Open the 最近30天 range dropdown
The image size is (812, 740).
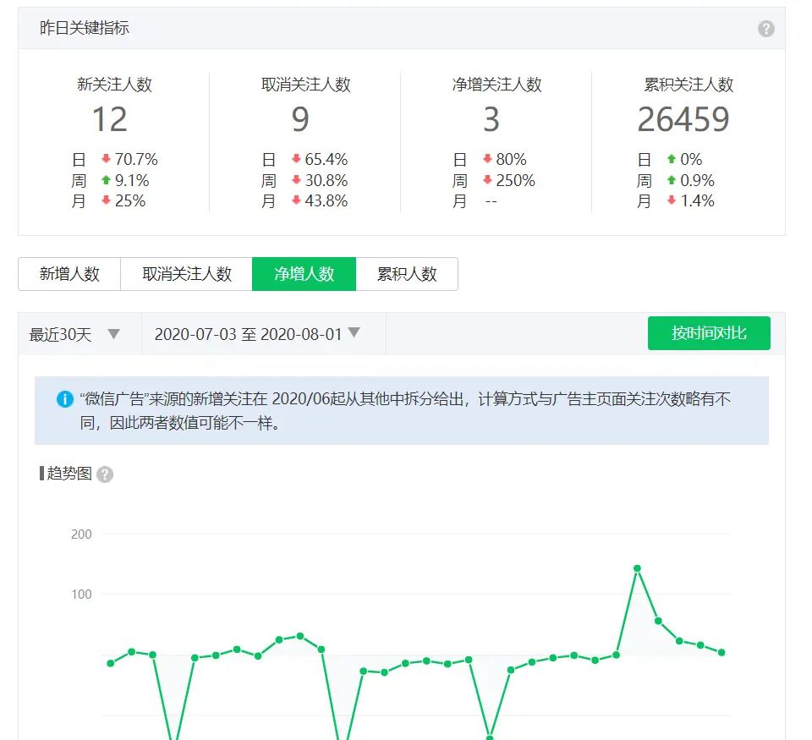(x=80, y=334)
